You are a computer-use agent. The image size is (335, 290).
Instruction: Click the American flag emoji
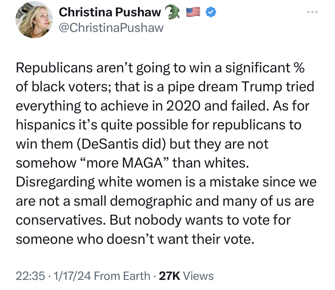coord(193,12)
